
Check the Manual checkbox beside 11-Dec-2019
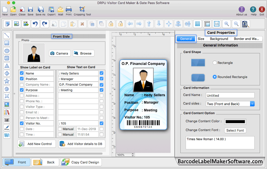point(60,129)
